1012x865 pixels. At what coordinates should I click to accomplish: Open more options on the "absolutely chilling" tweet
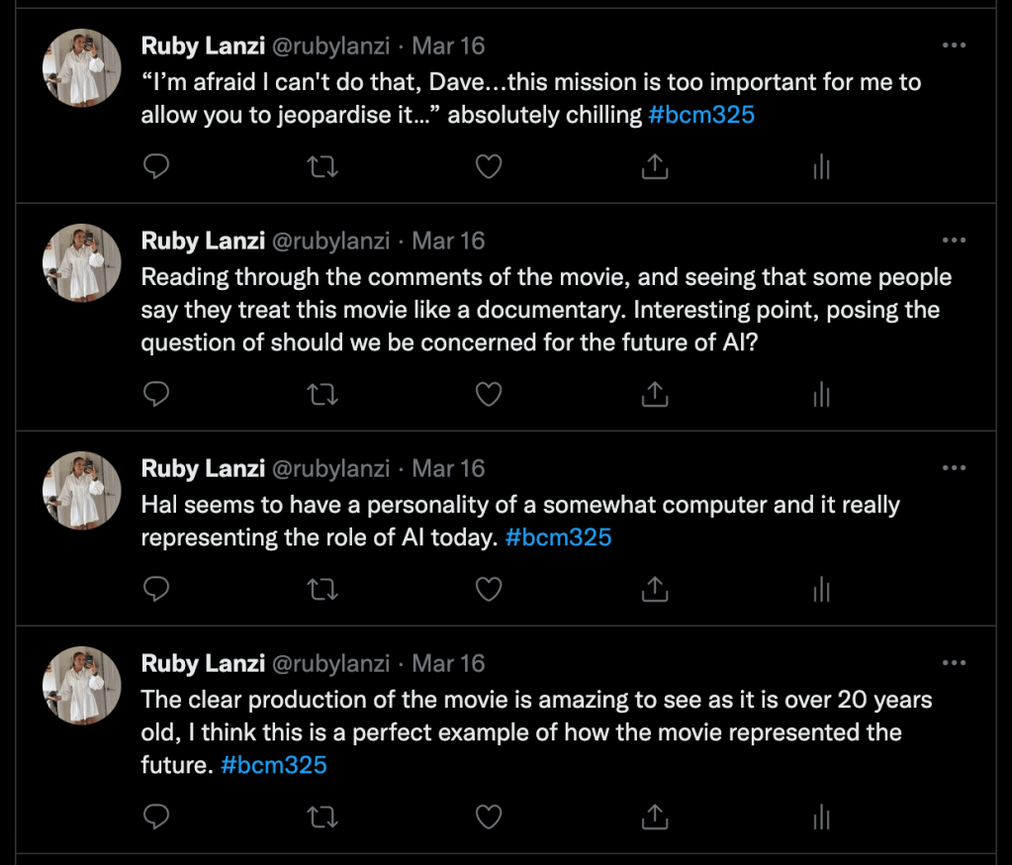click(x=954, y=46)
